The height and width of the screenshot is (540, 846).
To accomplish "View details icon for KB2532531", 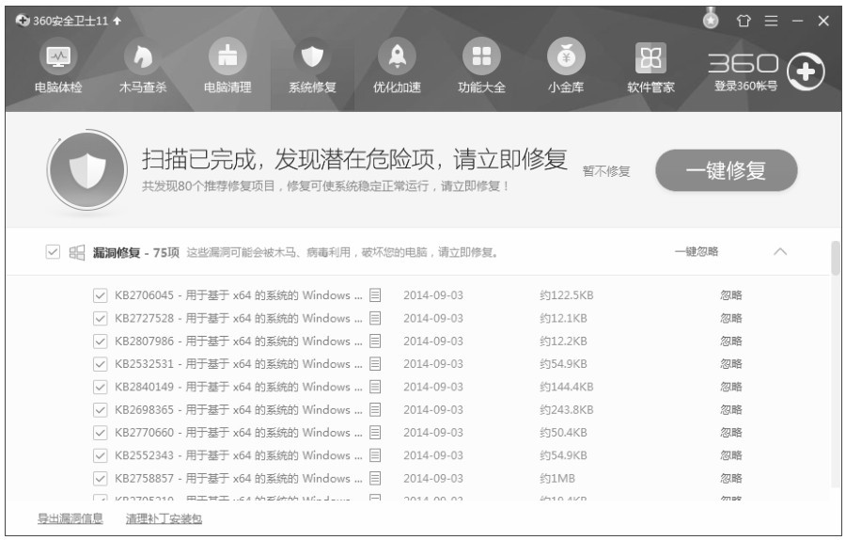I will click(375, 364).
